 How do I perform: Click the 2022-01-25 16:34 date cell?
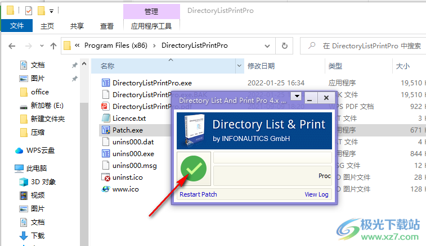point(276,83)
